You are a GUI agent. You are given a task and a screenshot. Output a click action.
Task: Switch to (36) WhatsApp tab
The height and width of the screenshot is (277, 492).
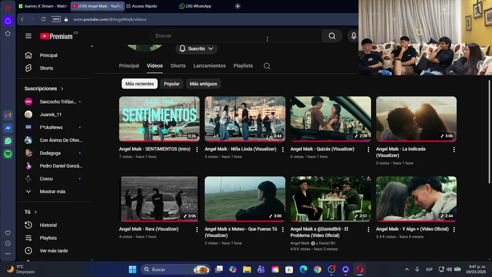[198, 6]
